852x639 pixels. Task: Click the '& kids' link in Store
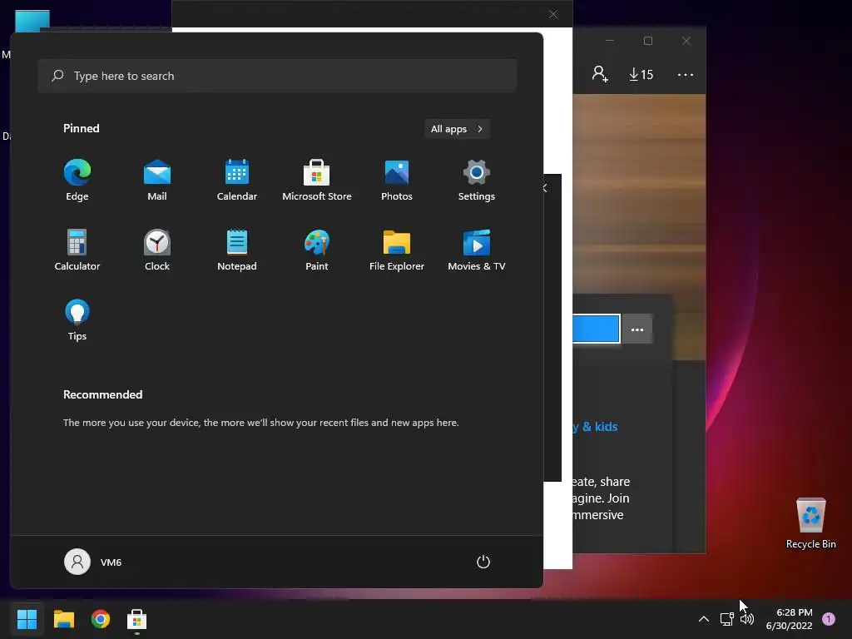pos(600,427)
